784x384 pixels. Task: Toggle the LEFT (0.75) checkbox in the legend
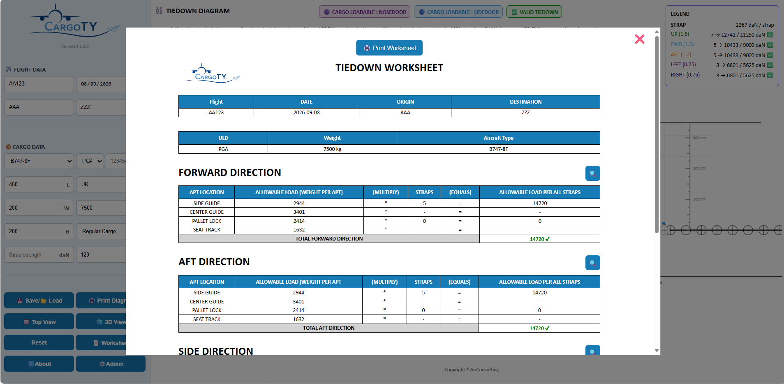coord(770,65)
